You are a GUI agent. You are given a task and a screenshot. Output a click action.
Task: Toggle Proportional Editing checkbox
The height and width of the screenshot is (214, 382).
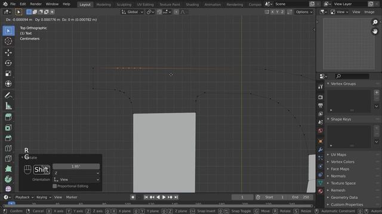[x=54, y=186]
